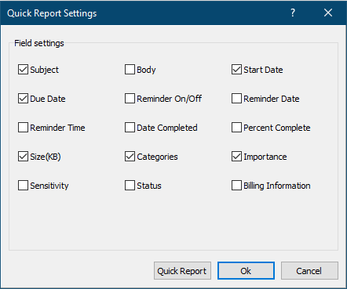Enable the Body field checkbox
Image resolution: width=347 pixels, height=289 pixels.
(x=130, y=70)
